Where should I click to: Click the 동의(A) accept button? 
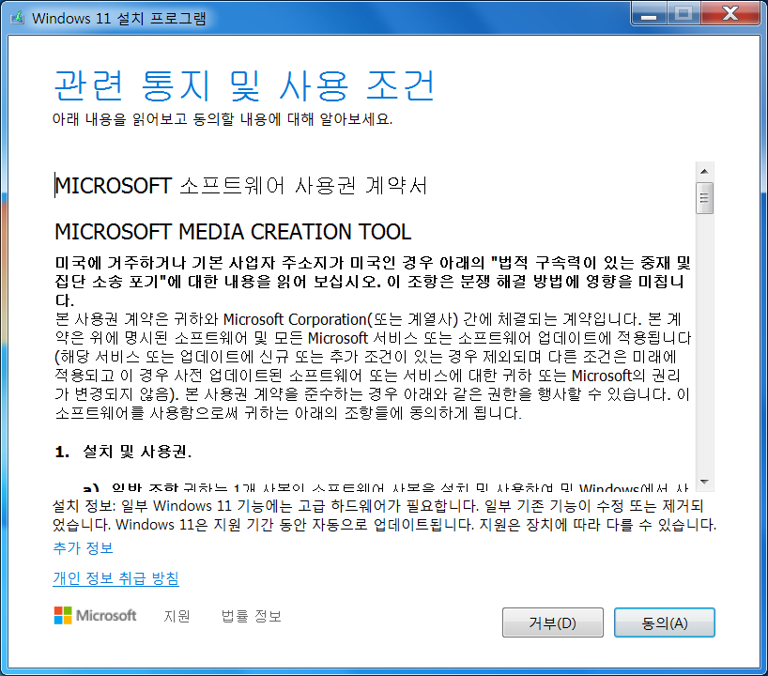[664, 622]
